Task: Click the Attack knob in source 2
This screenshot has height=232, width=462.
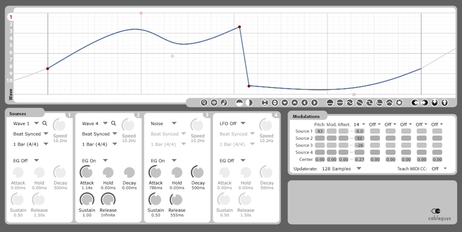Action: [x=87, y=172]
